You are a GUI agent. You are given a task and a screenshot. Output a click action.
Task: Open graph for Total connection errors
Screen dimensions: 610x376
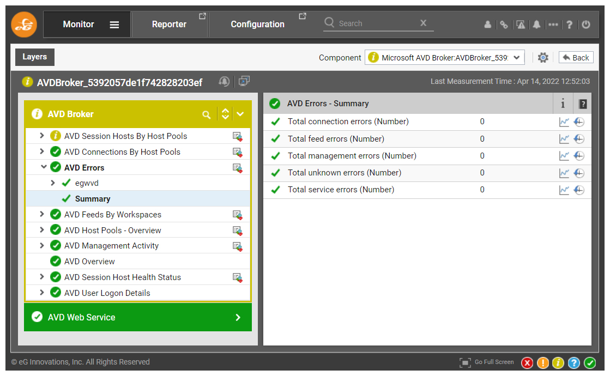[x=564, y=122]
